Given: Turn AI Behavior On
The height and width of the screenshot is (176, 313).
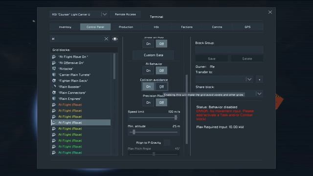Looking at the screenshot, I should coord(148,70).
